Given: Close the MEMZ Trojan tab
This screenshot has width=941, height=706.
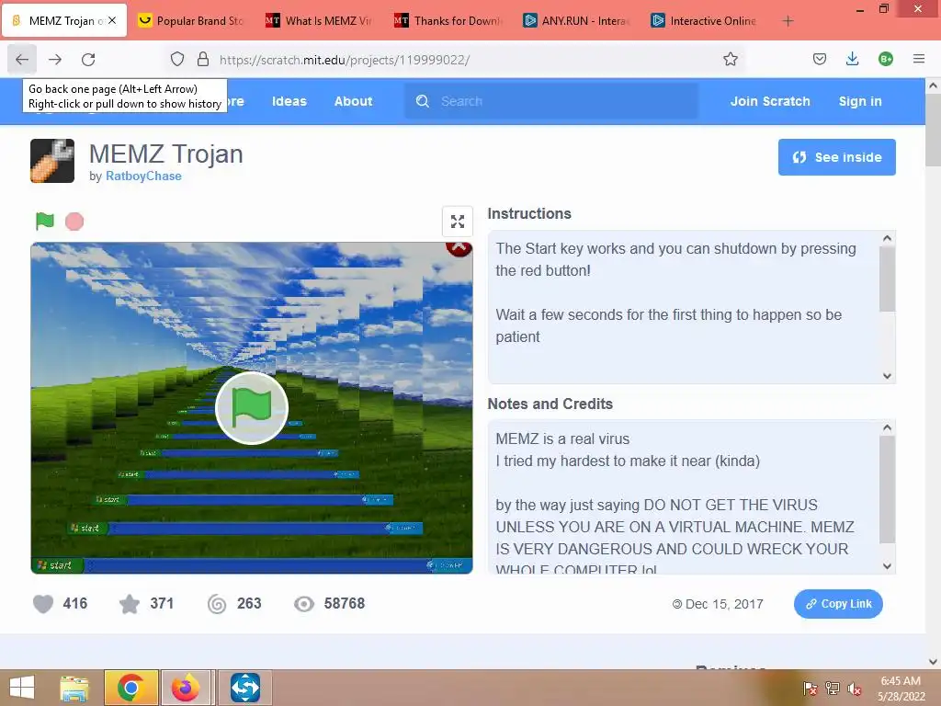Looking at the screenshot, I should click(112, 20).
